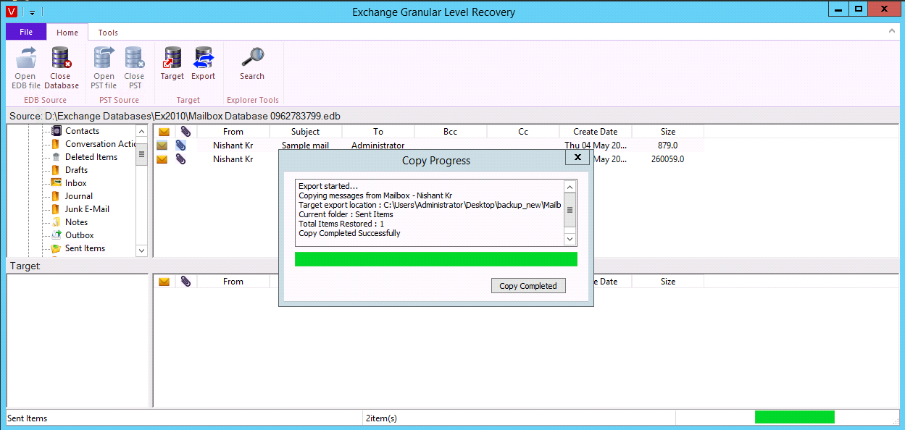Image resolution: width=905 pixels, height=430 pixels.
Task: Click Contacts folder icon
Action: tap(56, 131)
